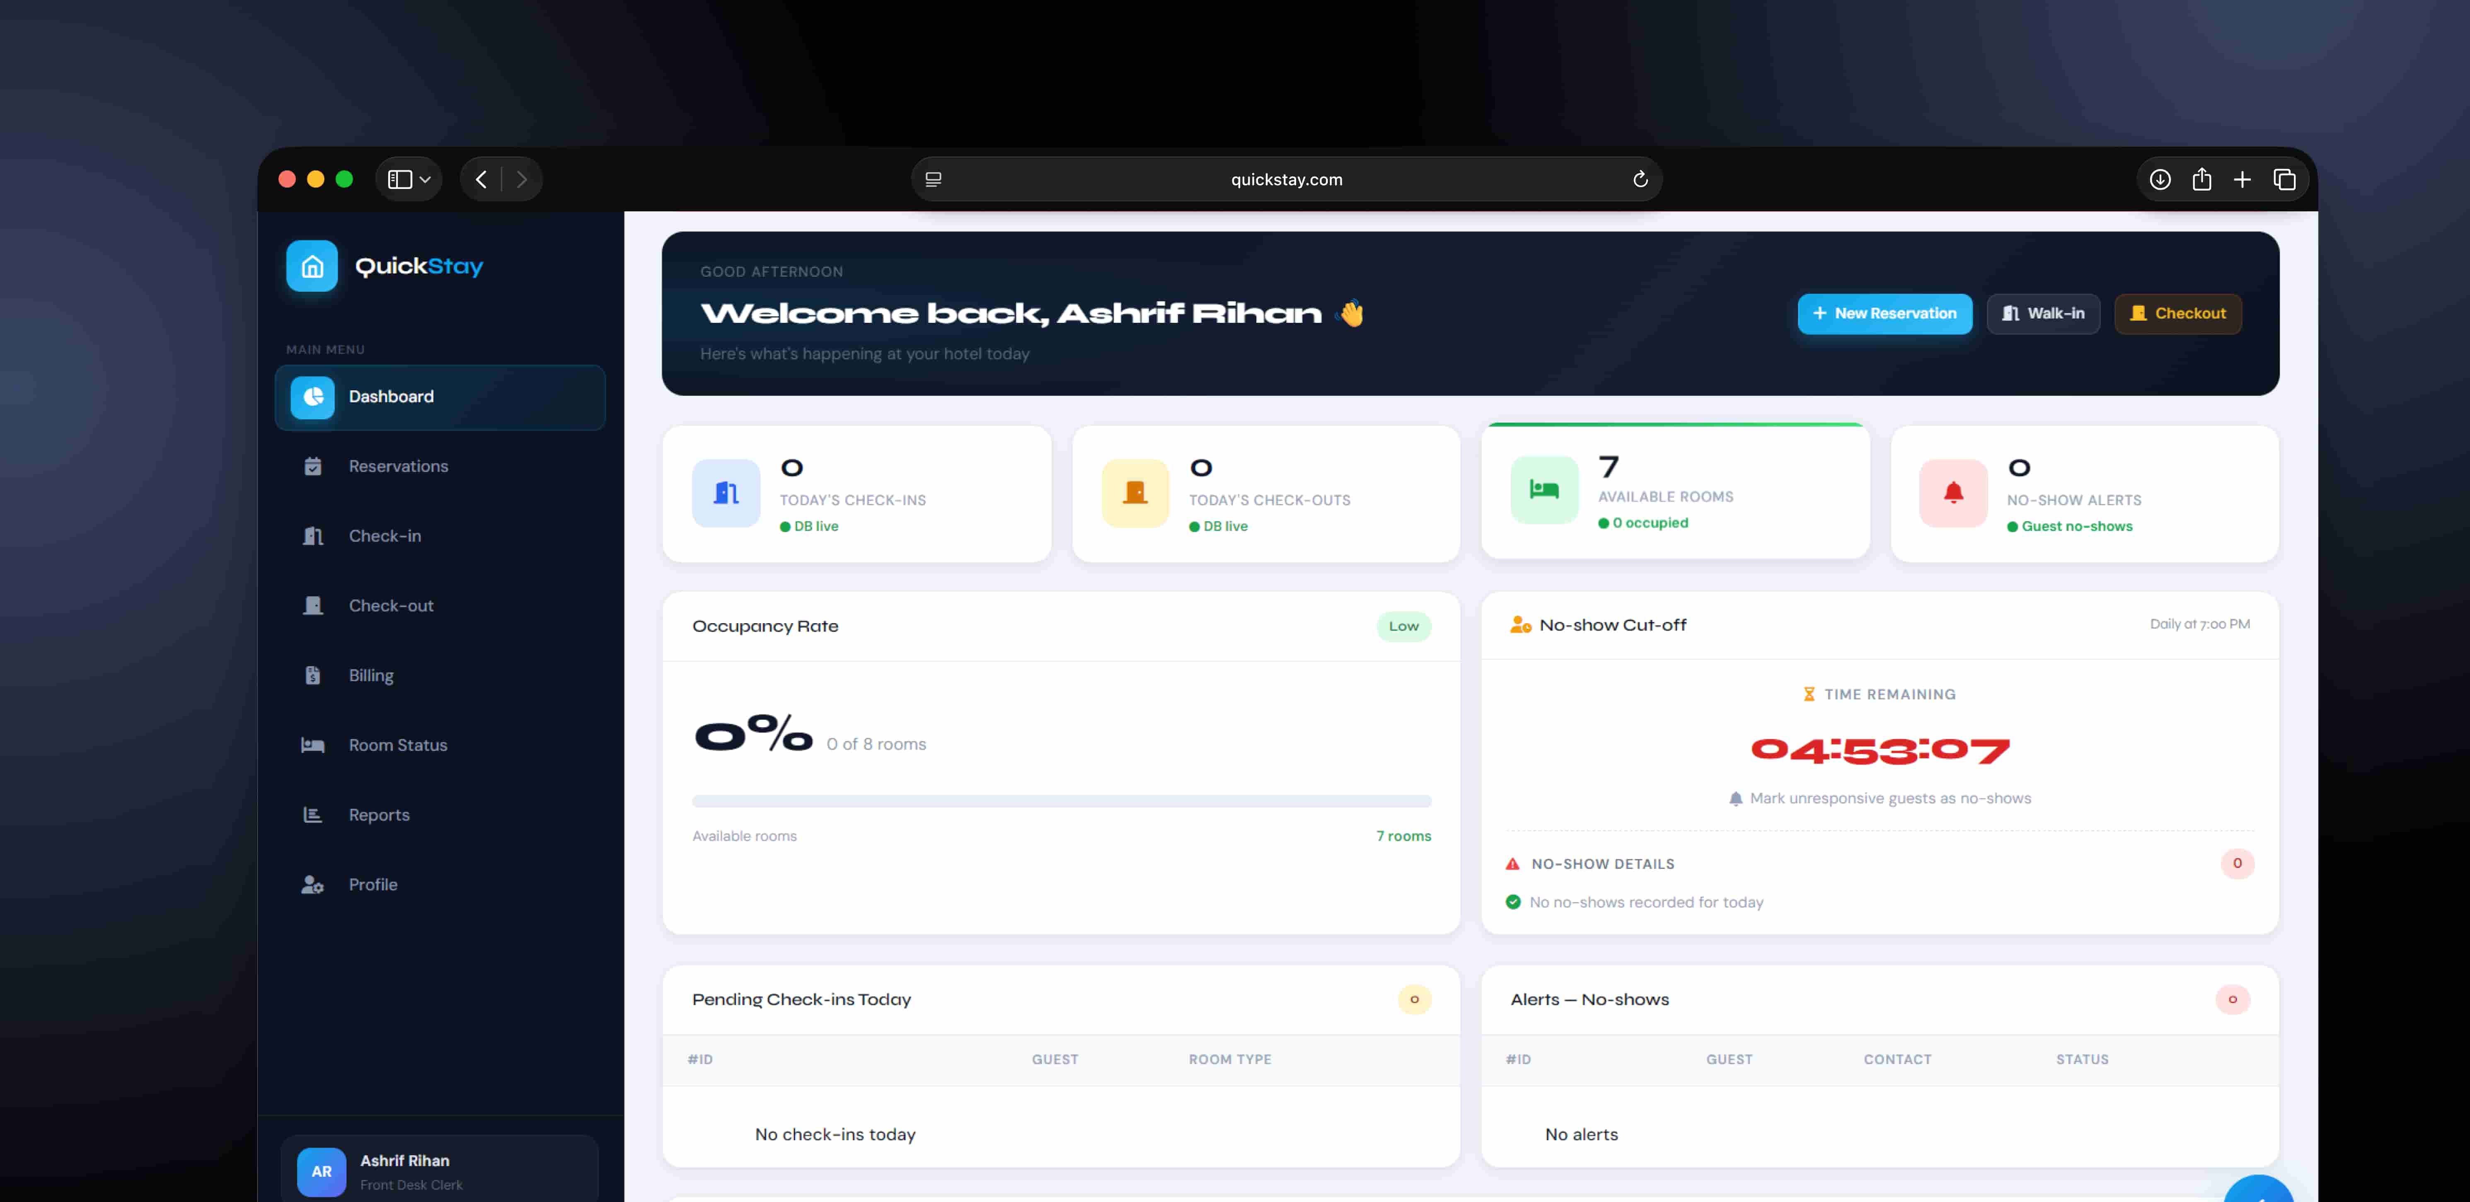Open the browser downloads icon
The height and width of the screenshot is (1202, 2470).
click(2160, 179)
